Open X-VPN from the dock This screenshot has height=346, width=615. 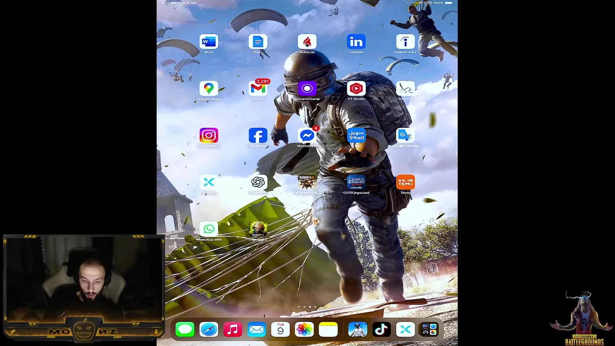coord(405,330)
